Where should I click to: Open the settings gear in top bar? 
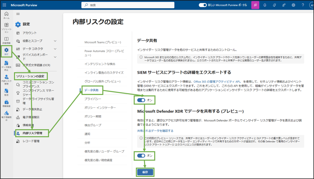[x=293, y=5]
